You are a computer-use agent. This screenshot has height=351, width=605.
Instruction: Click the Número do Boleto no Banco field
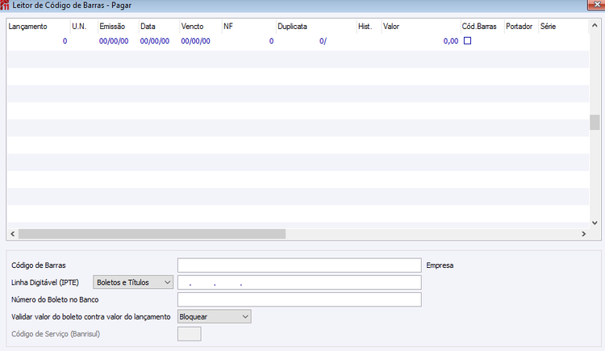tap(299, 299)
